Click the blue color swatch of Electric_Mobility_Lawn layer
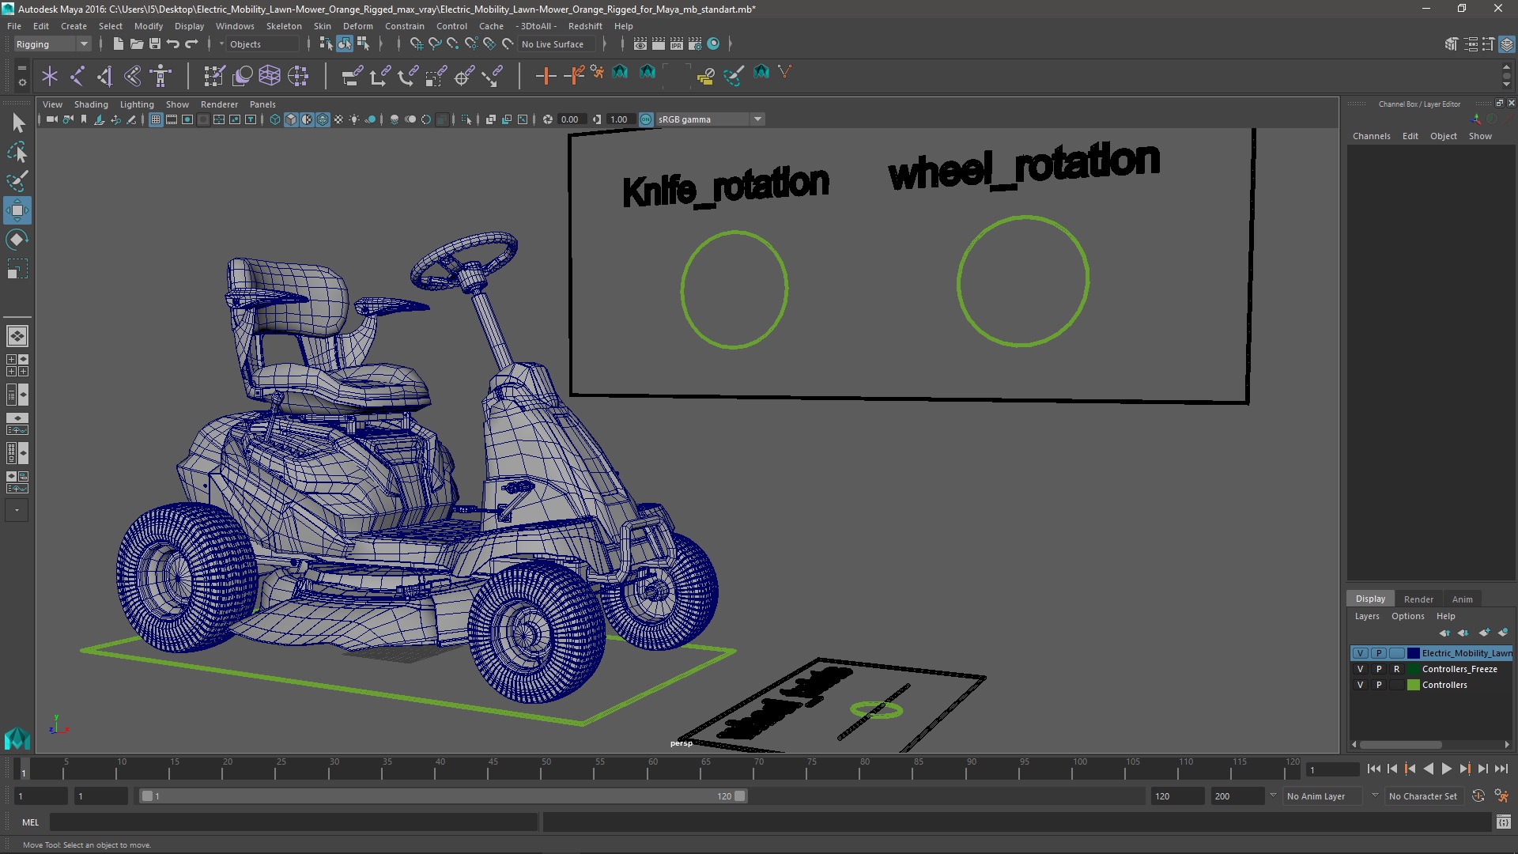Viewport: 1518px width, 854px height. [x=1414, y=653]
